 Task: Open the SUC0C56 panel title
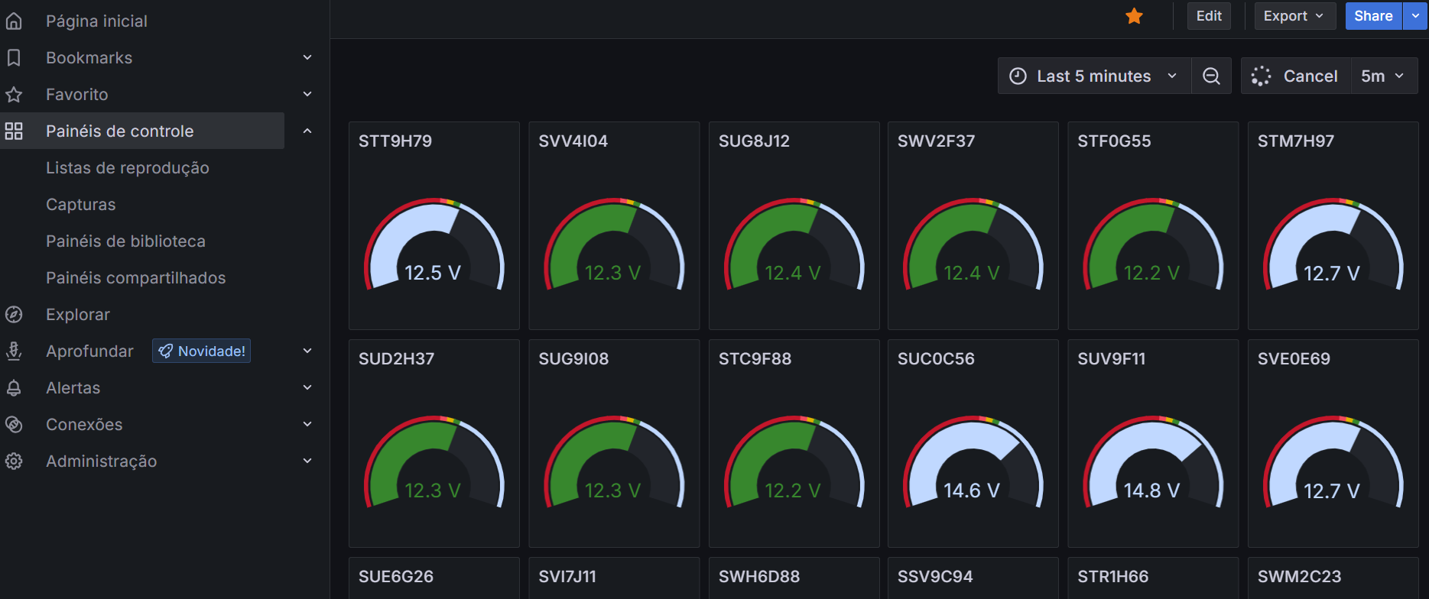[936, 359]
